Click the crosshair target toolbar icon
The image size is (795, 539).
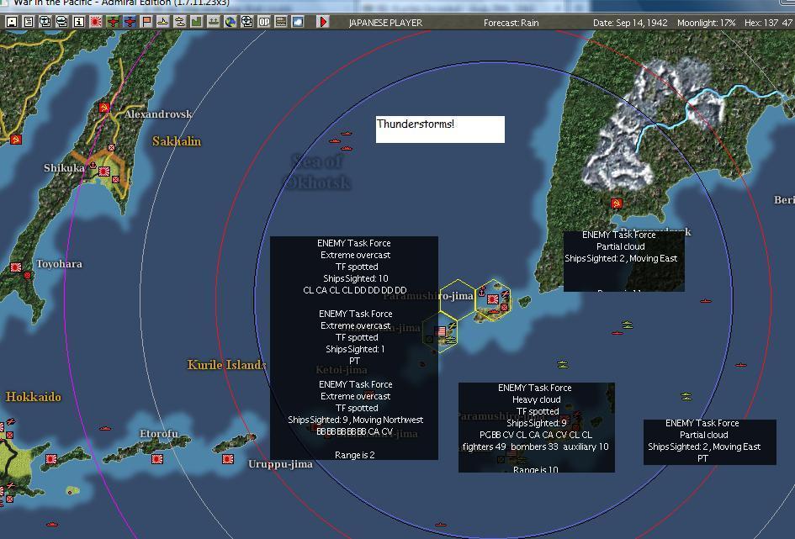247,22
